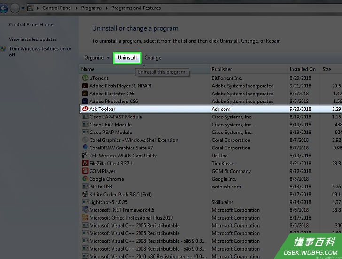Click the Ask Toolbar red icon
The height and width of the screenshot is (259, 342).
click(85, 109)
